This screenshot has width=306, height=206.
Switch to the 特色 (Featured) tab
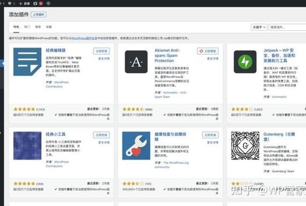(x=16, y=27)
